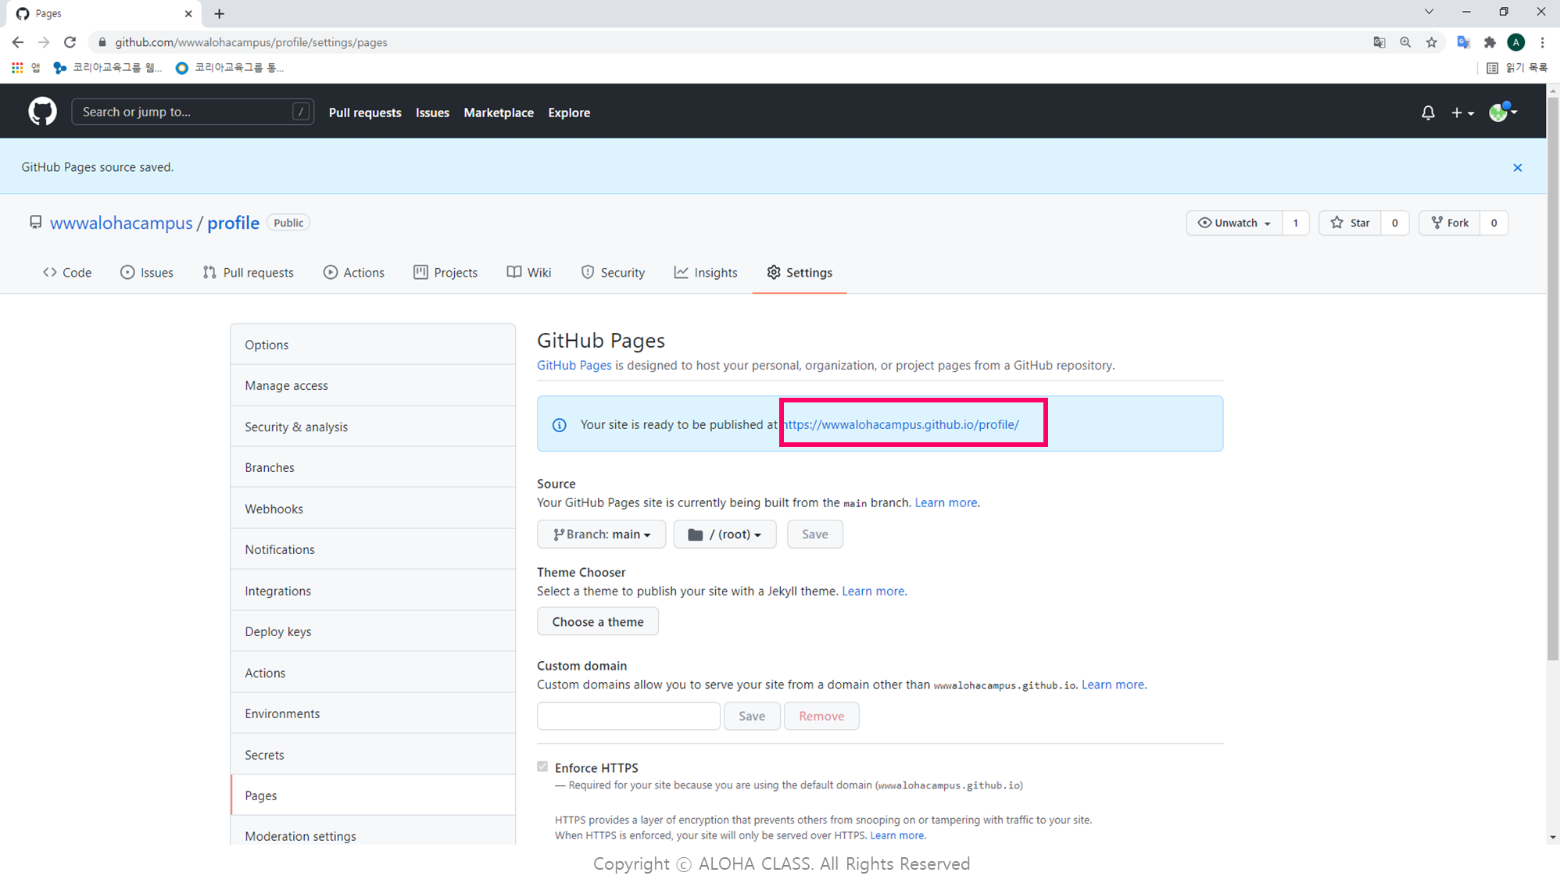Focus the Custom domain input field

[x=628, y=716]
